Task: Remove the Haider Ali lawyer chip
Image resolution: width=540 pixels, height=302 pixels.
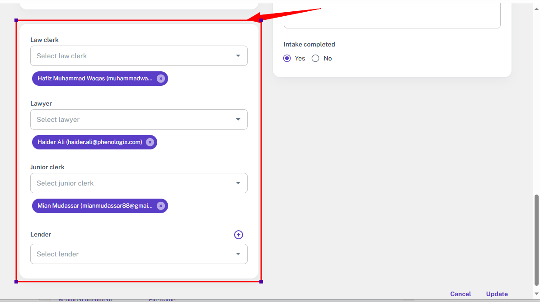Action: tap(150, 142)
